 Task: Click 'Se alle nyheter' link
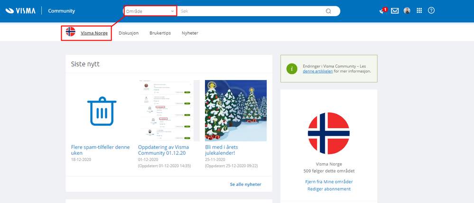245,184
